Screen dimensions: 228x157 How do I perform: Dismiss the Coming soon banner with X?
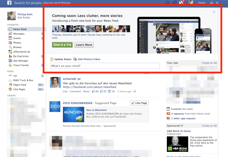point(214,12)
